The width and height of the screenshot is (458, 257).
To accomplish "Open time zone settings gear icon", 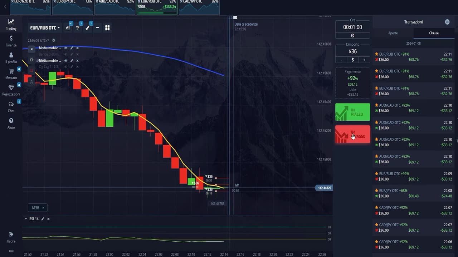I will [x=54, y=40].
